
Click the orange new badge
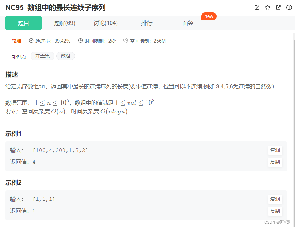click(209, 16)
